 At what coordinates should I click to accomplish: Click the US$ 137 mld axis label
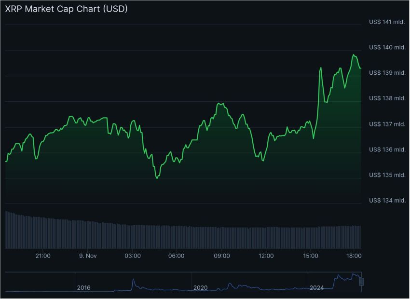click(387, 124)
